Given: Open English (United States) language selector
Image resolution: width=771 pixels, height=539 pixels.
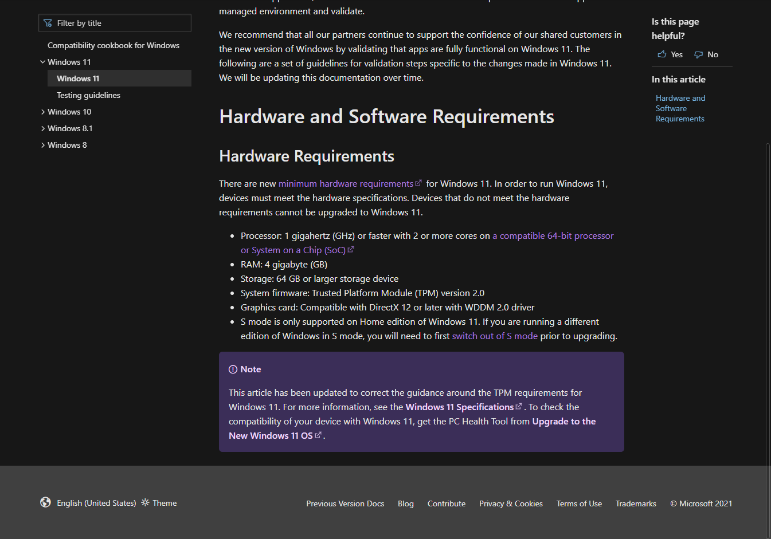Looking at the screenshot, I should pyautogui.click(x=96, y=503).
